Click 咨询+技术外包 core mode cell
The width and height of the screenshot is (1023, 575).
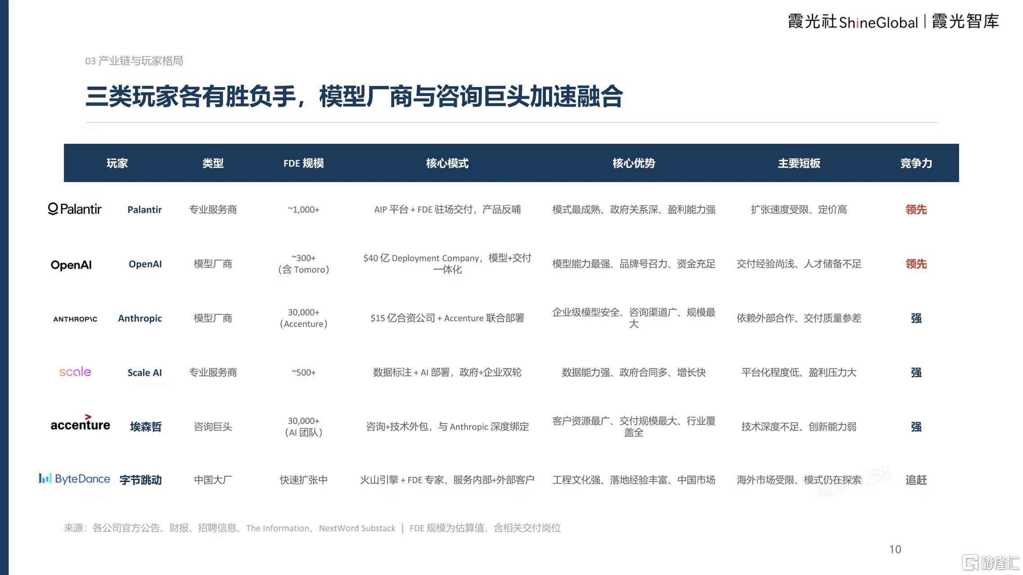tap(447, 427)
